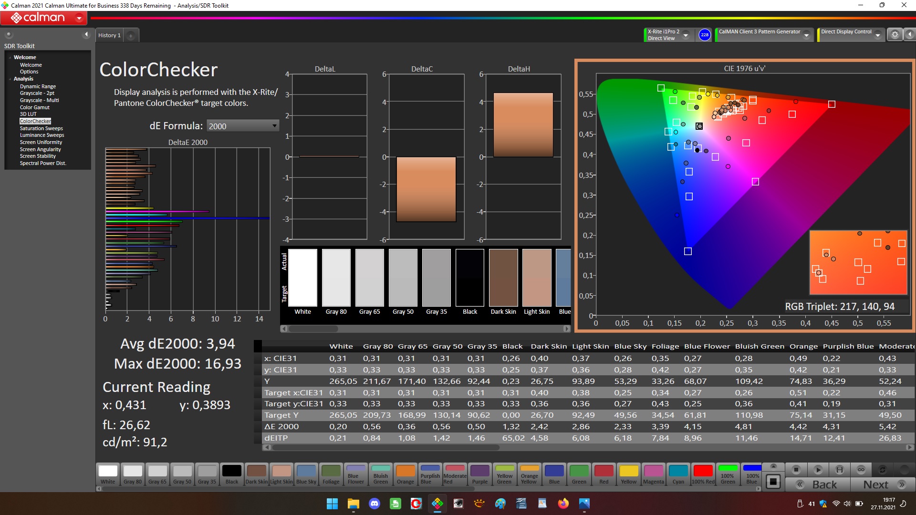Open the Direct Display Control dropdown
916x515 pixels.
877,35
